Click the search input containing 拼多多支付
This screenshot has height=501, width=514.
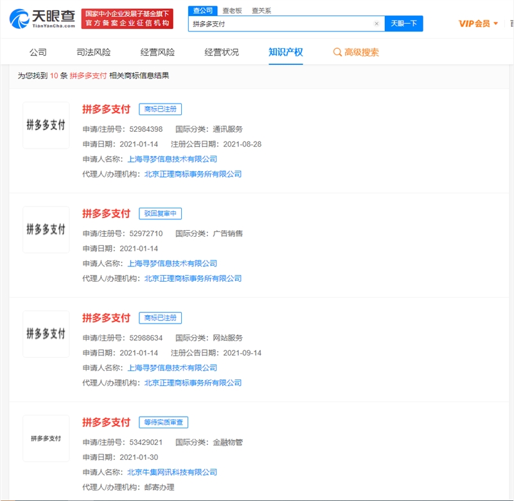coord(283,24)
